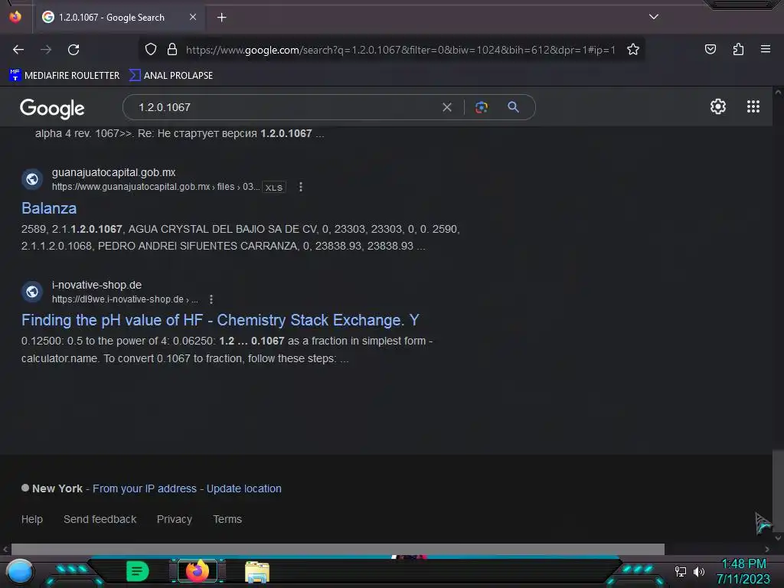Save to Pocket icon in toolbar
Viewport: 784px width, 588px height.
[710, 49]
